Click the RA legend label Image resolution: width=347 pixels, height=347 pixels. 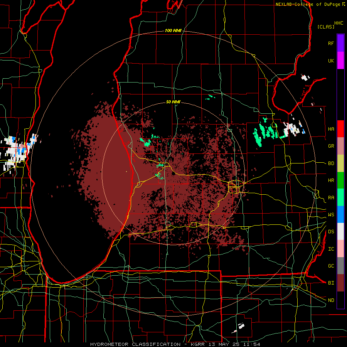point(331,198)
